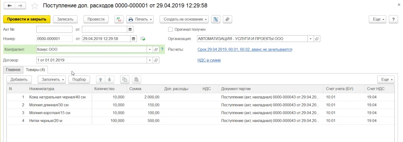Copy rows icon in table toolbar
Viewport: 403px width, 142px height.
(125, 79)
